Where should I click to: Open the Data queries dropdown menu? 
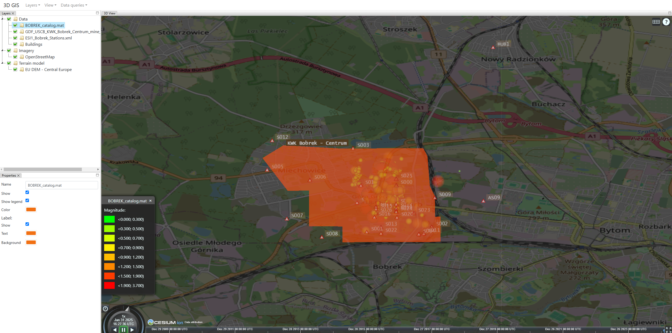74,5
